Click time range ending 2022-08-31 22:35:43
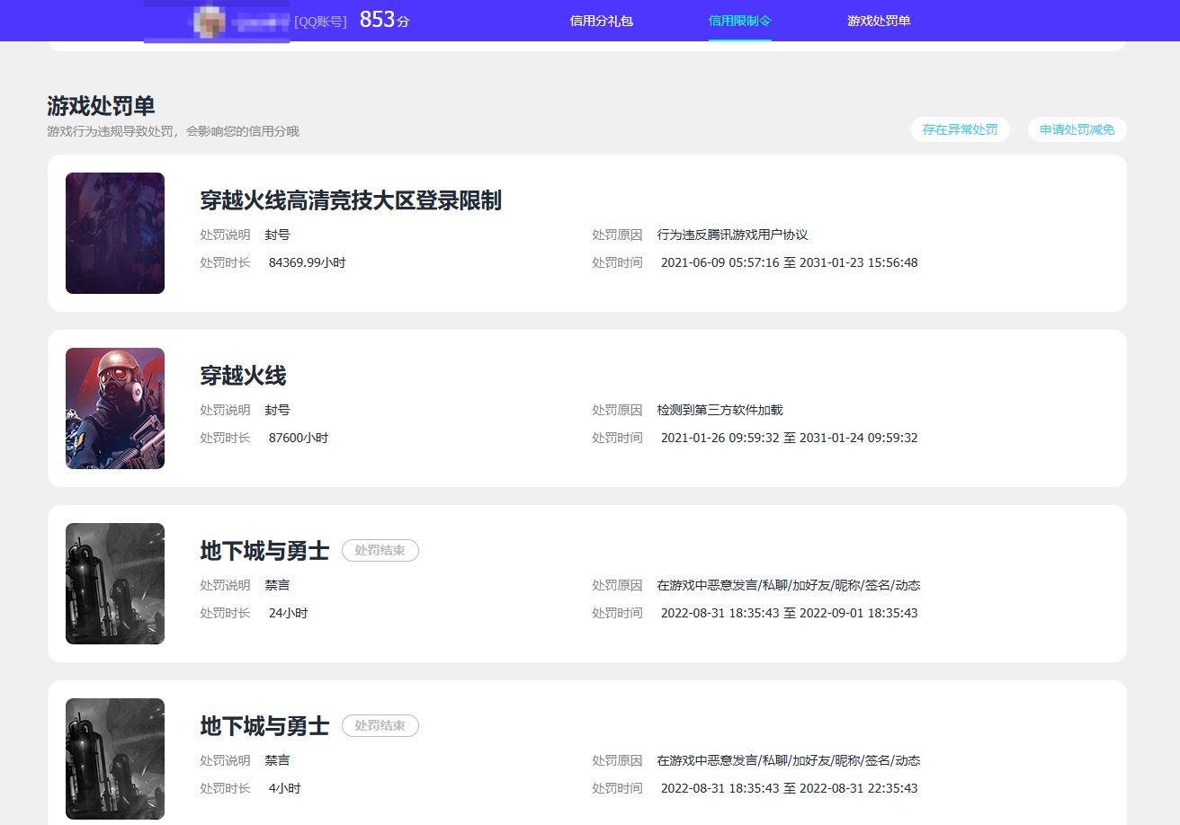The height and width of the screenshot is (825, 1180). [790, 789]
